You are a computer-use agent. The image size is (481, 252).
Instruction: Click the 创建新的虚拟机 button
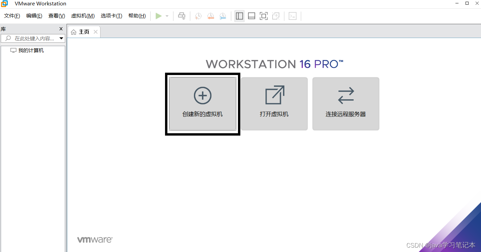[x=203, y=104]
